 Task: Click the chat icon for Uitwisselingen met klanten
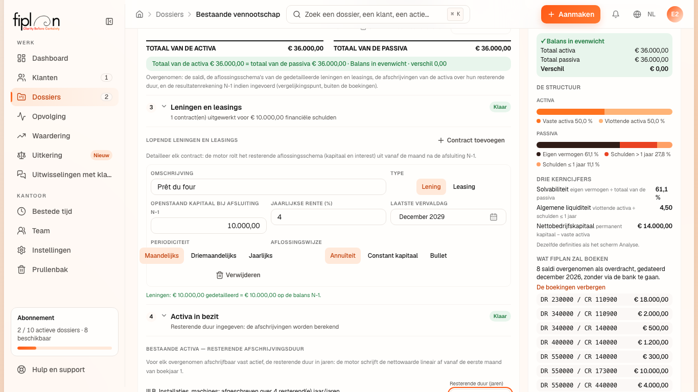pyautogui.click(x=21, y=175)
